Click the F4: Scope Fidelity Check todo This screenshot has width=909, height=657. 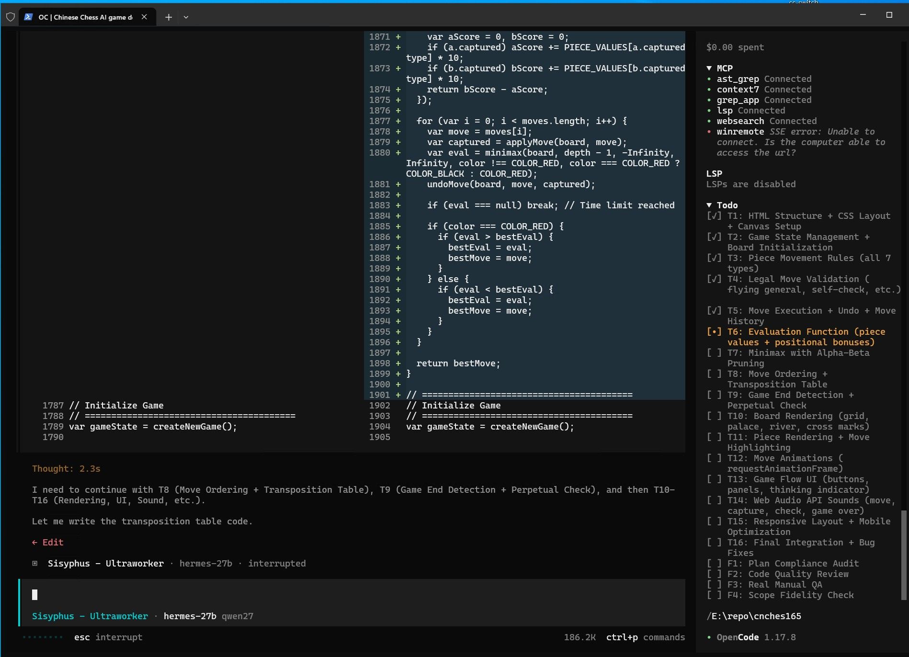(790, 595)
